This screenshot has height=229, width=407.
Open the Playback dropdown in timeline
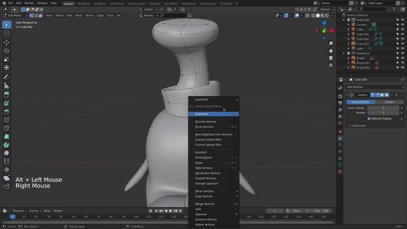[x=20, y=211]
